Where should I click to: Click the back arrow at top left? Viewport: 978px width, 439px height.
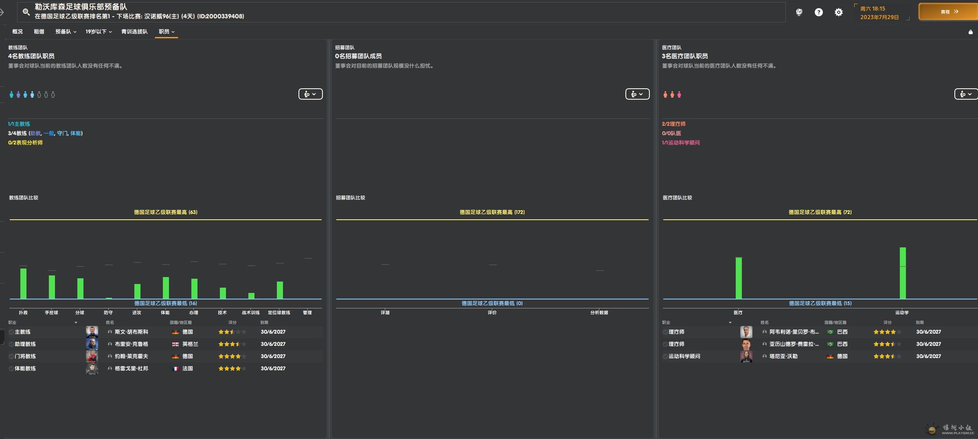click(x=2, y=12)
